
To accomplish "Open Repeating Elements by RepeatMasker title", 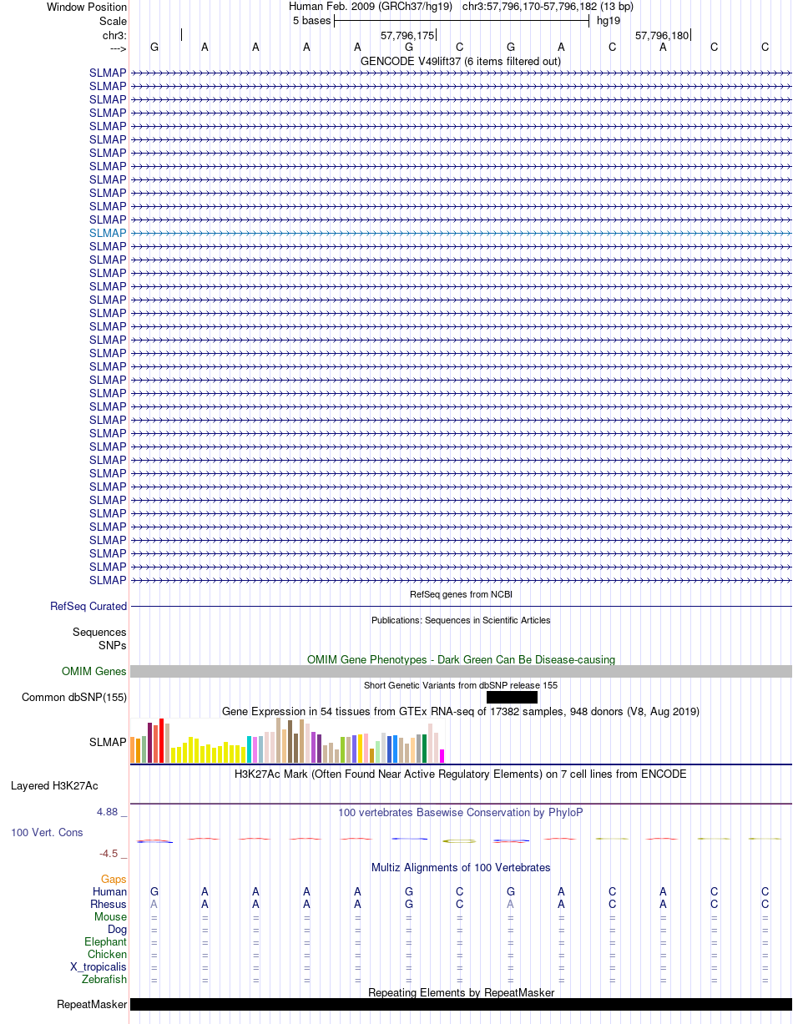I will [x=461, y=992].
